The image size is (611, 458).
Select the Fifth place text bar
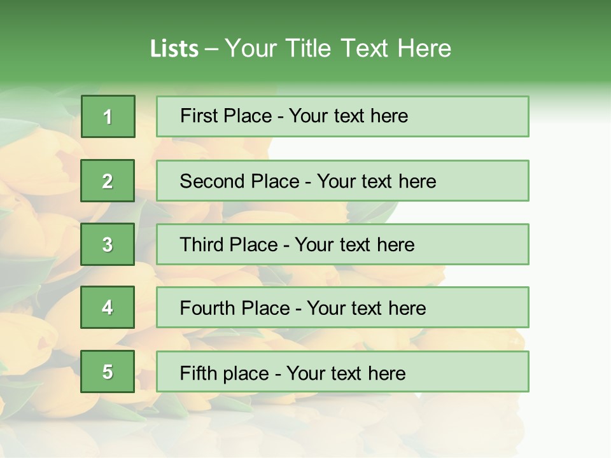(342, 371)
